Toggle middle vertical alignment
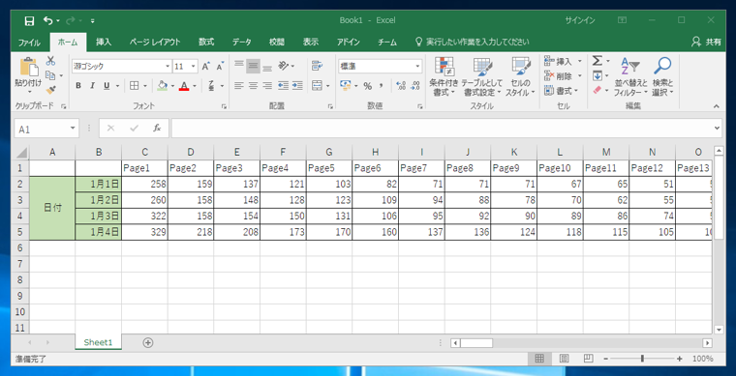The width and height of the screenshot is (736, 376). click(x=254, y=66)
